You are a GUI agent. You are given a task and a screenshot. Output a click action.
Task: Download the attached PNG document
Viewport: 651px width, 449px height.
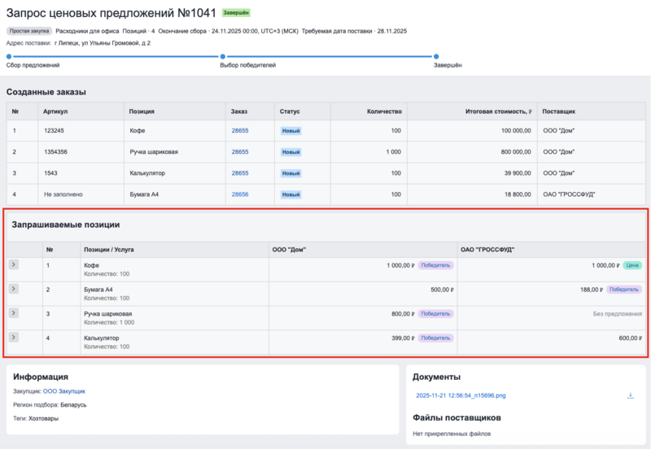[x=631, y=396]
